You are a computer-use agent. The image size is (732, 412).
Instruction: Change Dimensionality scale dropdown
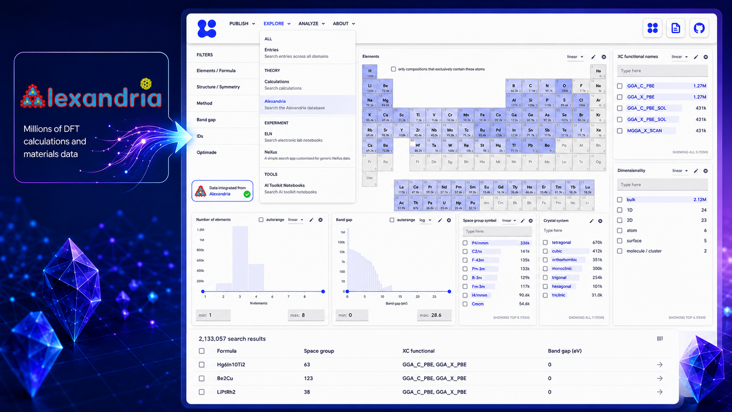[x=680, y=171]
